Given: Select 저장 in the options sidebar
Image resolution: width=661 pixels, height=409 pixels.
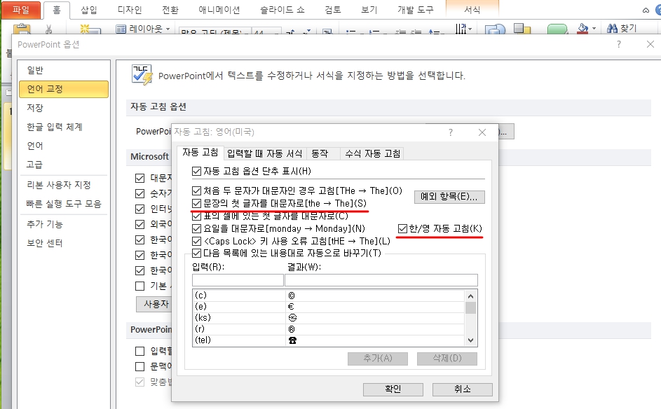Looking at the screenshot, I should pyautogui.click(x=64, y=108).
